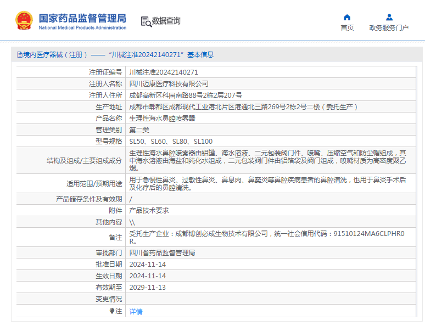Click the national emblem logo

click(x=24, y=21)
